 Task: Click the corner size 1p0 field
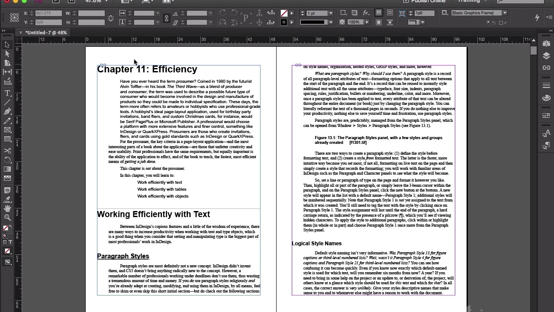(424, 13)
